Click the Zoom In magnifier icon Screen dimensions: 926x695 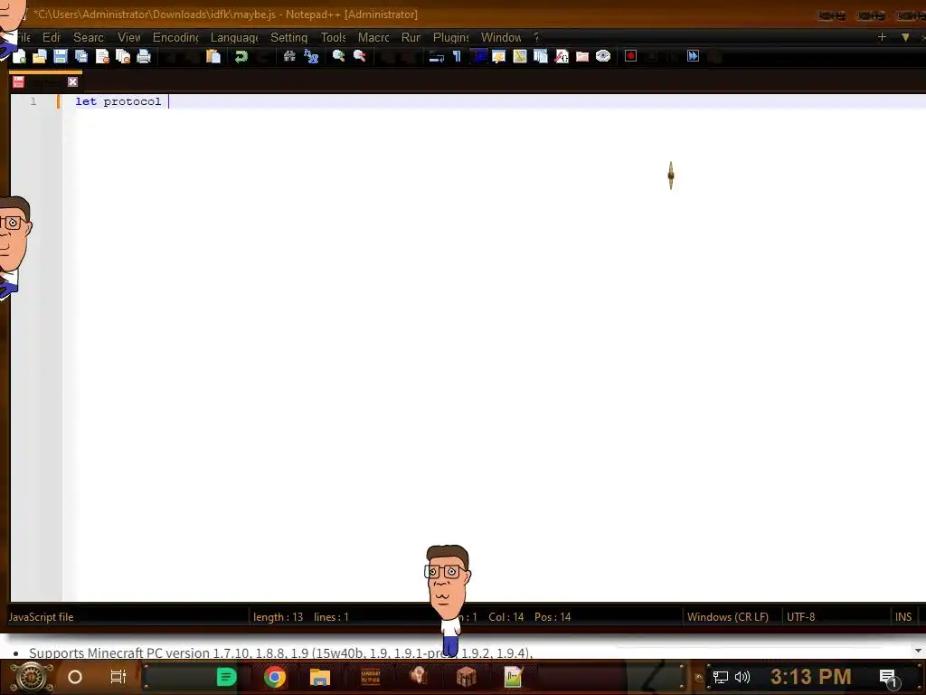[338, 56]
